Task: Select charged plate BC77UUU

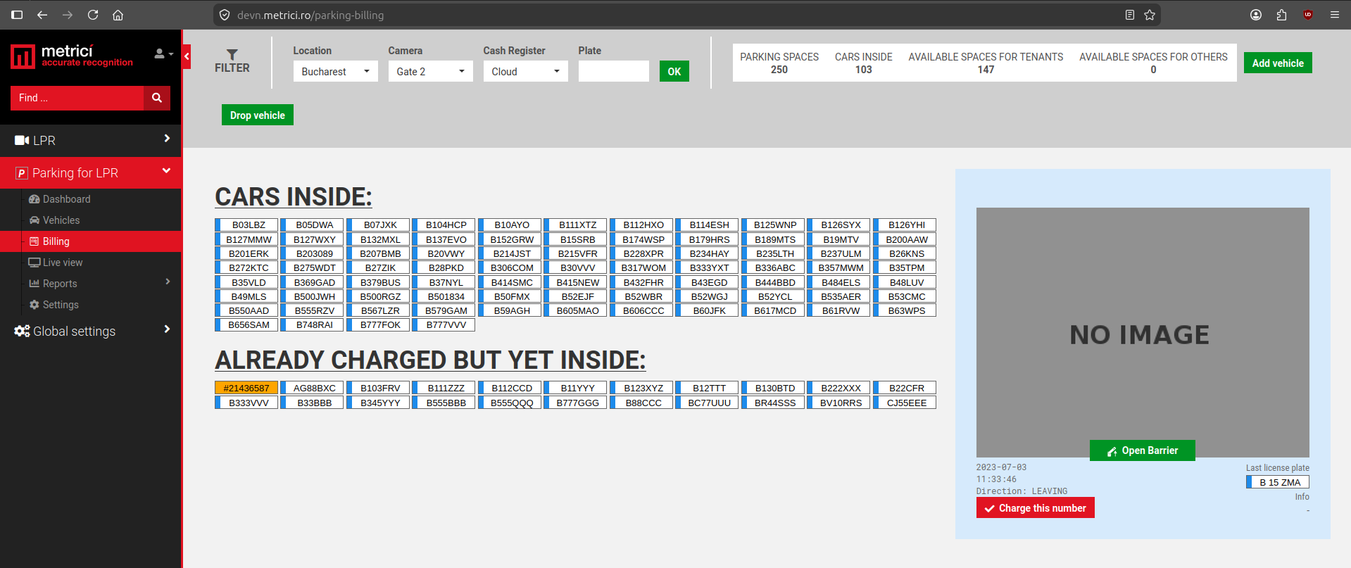Action: click(x=707, y=403)
